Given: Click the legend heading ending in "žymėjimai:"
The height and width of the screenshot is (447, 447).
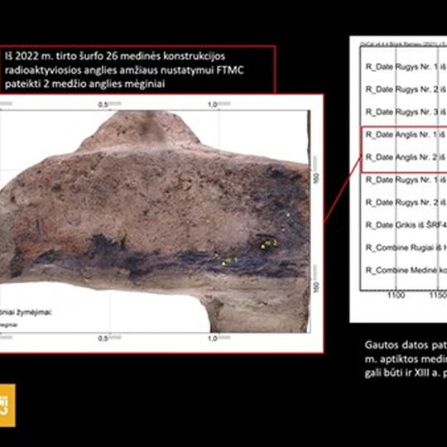Looking at the screenshot, I should point(26,312).
